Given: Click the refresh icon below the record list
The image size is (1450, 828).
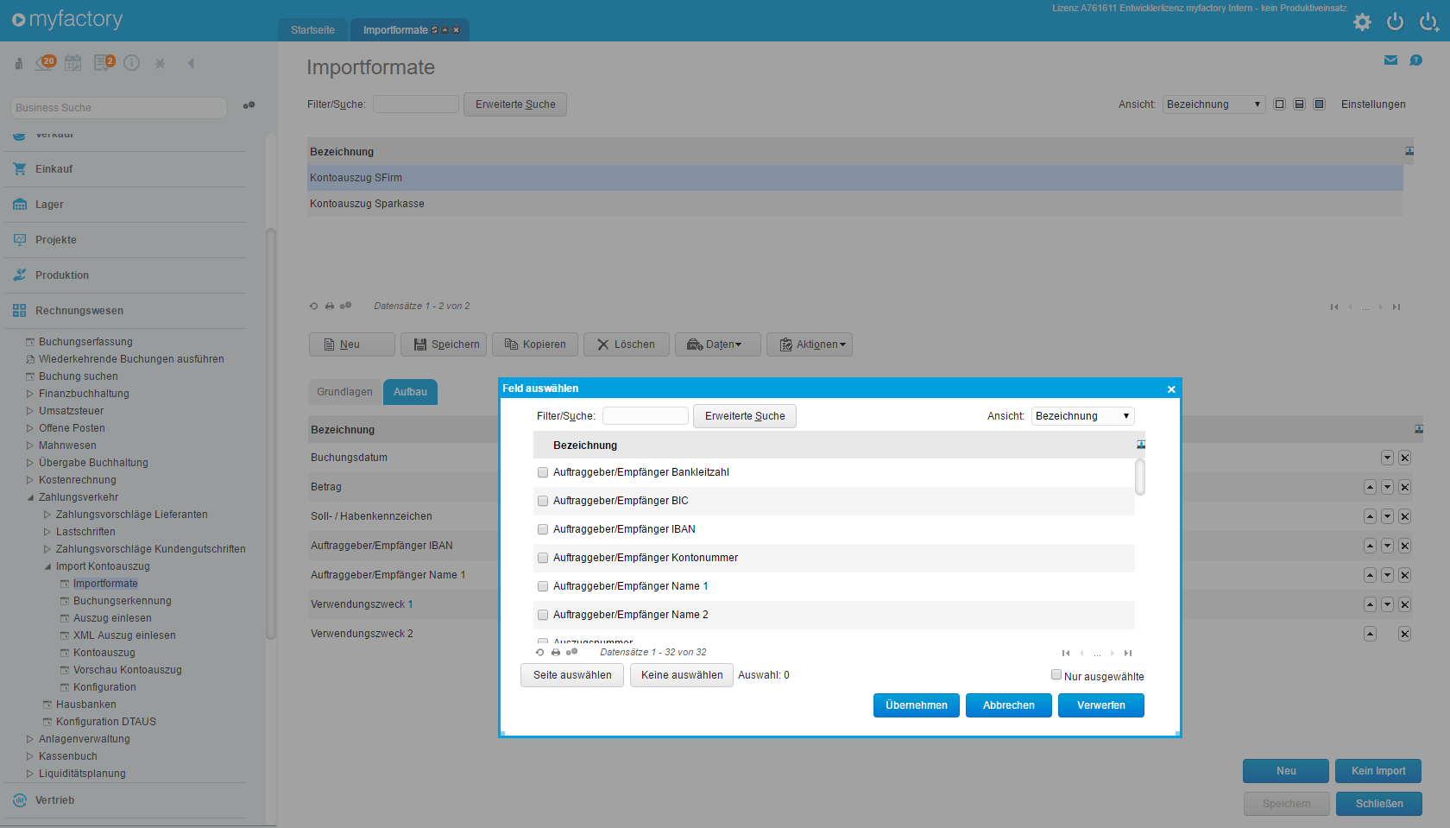Looking at the screenshot, I should [x=312, y=306].
